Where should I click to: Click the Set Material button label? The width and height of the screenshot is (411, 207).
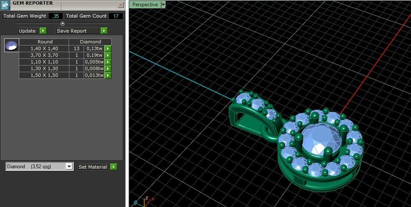93,167
